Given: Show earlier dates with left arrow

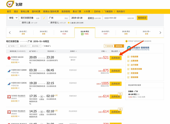Looking at the screenshot, I should (10, 33).
